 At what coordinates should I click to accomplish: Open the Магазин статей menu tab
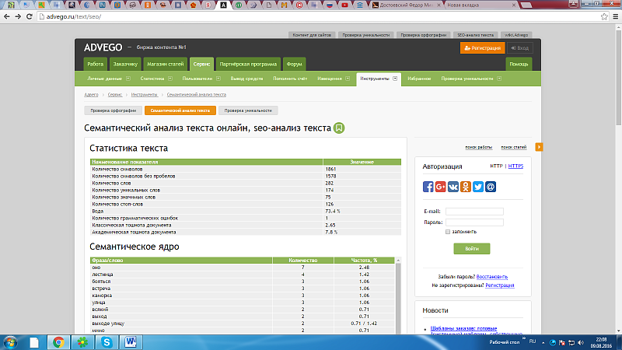[166, 64]
